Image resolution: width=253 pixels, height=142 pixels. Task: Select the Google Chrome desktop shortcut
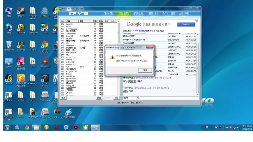click(45, 47)
